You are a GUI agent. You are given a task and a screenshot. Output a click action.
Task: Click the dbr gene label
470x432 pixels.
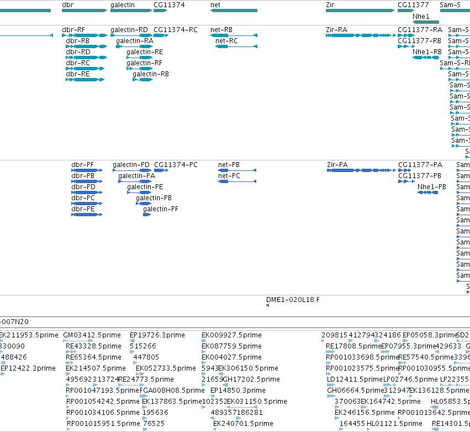point(68,5)
